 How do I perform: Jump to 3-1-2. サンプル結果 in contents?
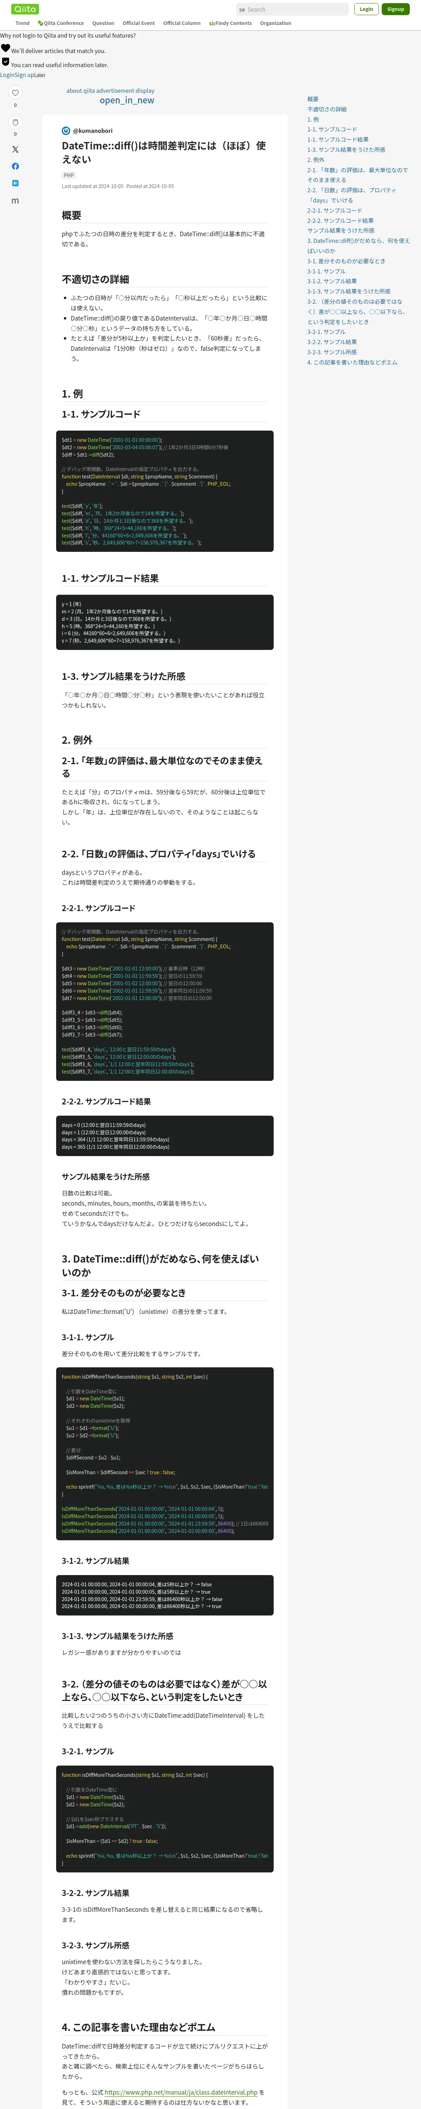pyautogui.click(x=332, y=281)
